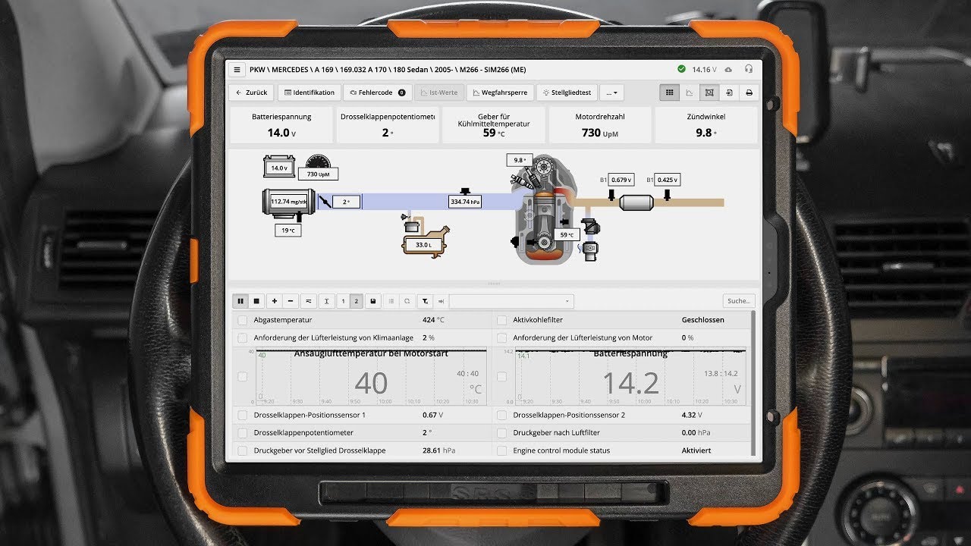Check the Ansauglufttemperatur bei Motorstart checkbox
Screen dimensions: 971x546
coord(243,376)
